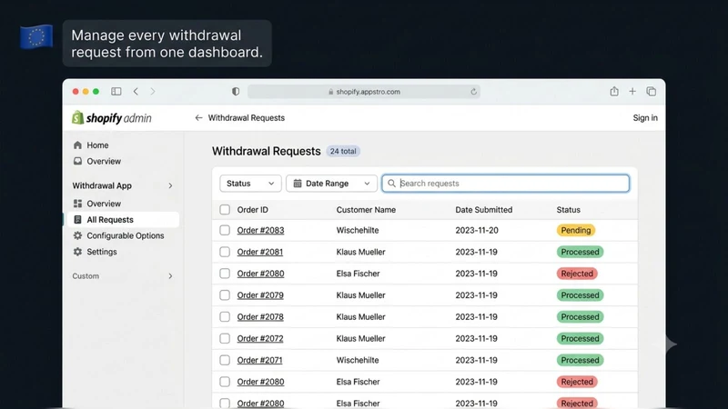The width and height of the screenshot is (728, 409).
Task: Click the Processed badge for Order #2072
Action: [x=580, y=338]
